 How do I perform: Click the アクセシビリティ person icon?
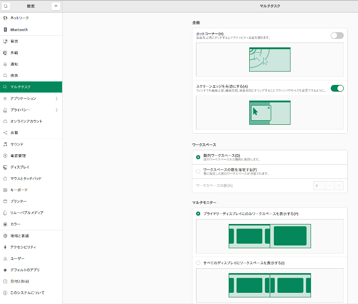[5, 247]
